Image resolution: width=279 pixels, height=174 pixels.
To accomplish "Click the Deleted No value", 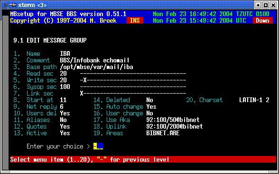I will (149, 100).
